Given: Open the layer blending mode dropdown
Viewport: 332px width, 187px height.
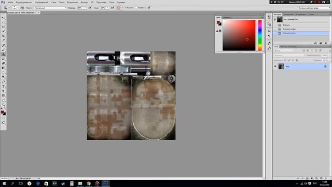Looking at the screenshot, I should (289, 56).
